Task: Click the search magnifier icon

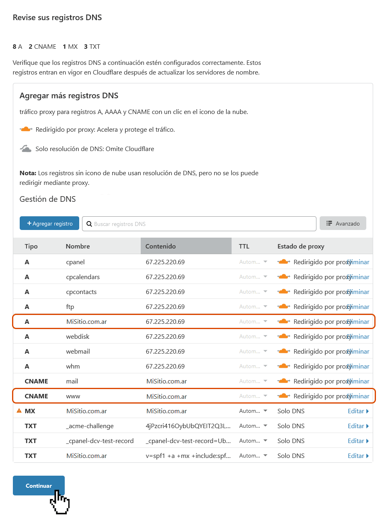Action: pos(89,224)
